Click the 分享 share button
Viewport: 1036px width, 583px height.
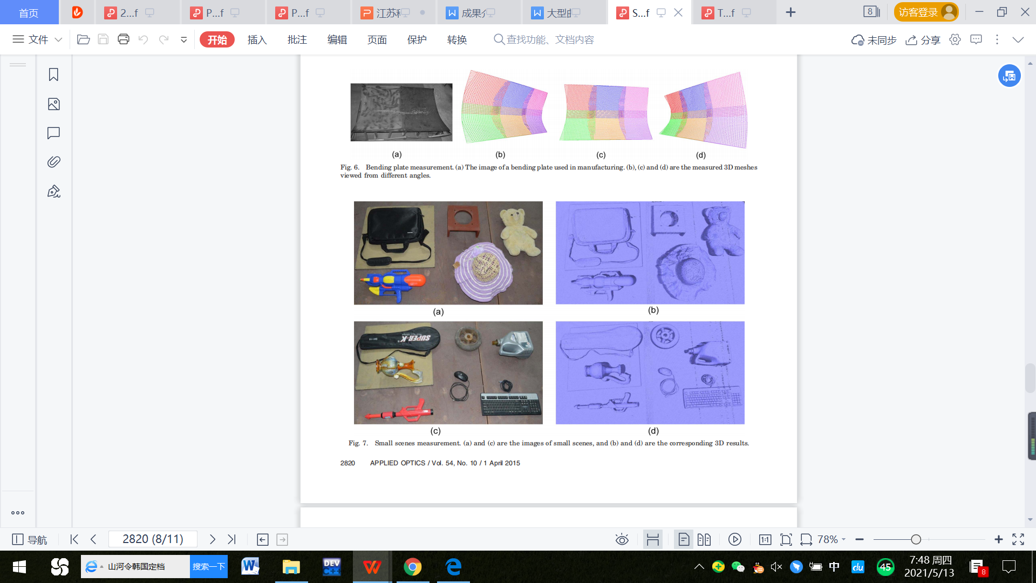pyautogui.click(x=923, y=39)
